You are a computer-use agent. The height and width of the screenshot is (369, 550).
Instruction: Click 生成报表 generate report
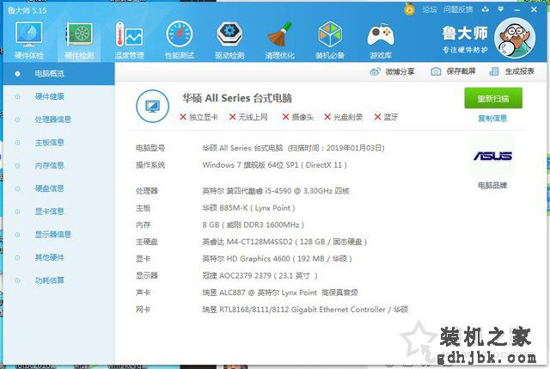coord(512,71)
